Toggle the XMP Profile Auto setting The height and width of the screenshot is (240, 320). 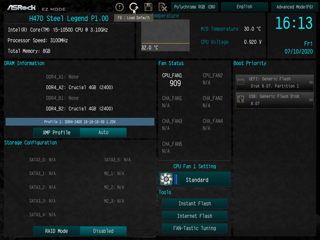pos(103,132)
